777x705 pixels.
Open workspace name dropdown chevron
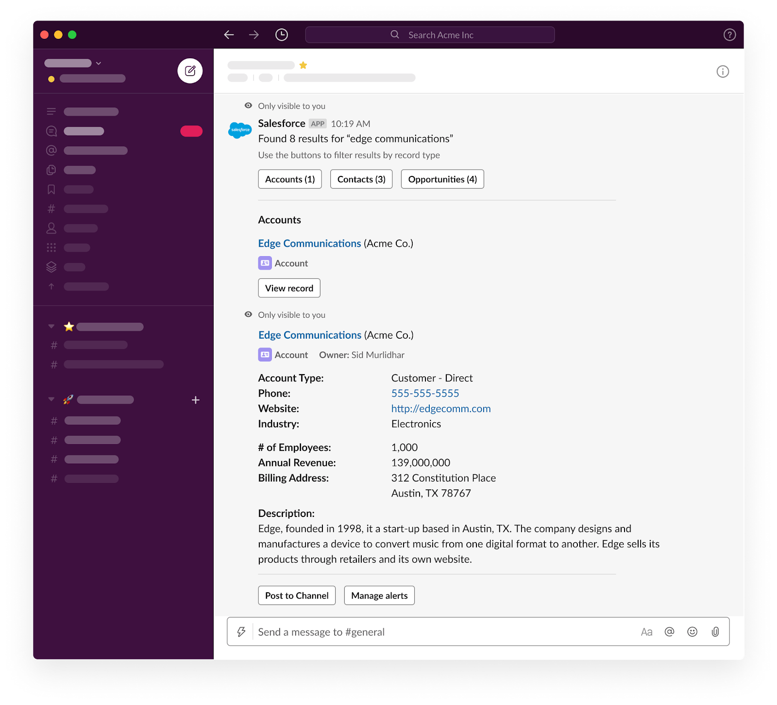[99, 63]
